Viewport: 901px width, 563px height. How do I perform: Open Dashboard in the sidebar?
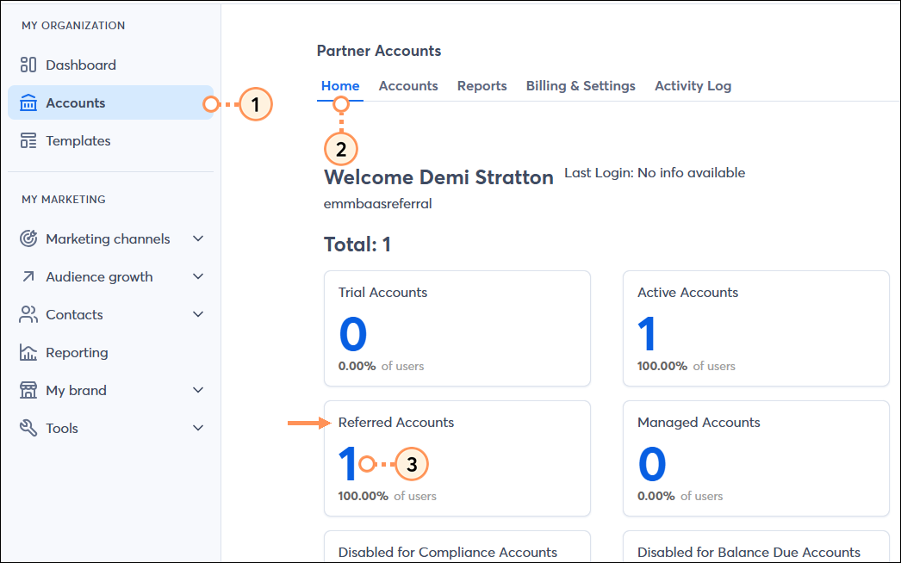(81, 65)
